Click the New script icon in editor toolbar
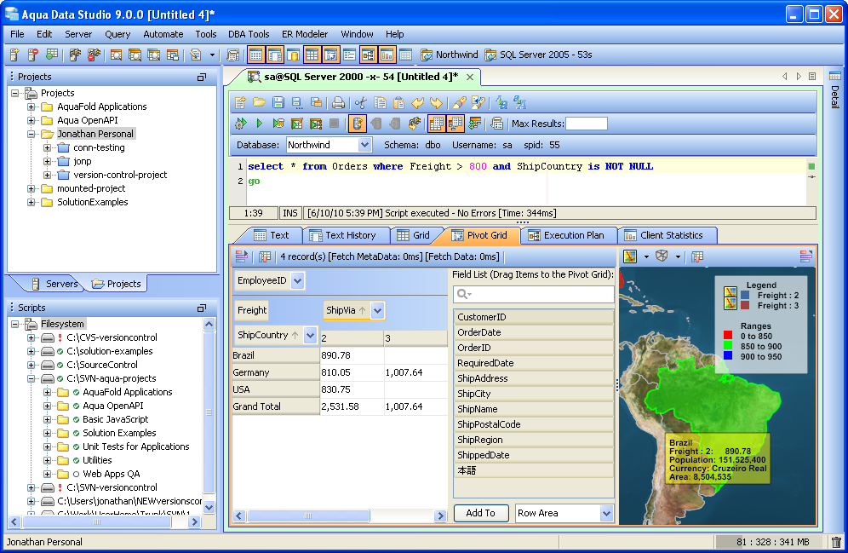Viewport: 848px width, 553px height. pos(241,102)
